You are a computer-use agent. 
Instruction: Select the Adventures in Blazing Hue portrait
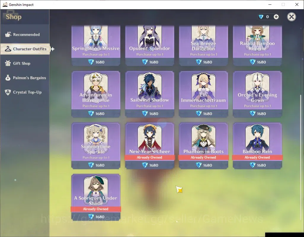tap(96, 87)
